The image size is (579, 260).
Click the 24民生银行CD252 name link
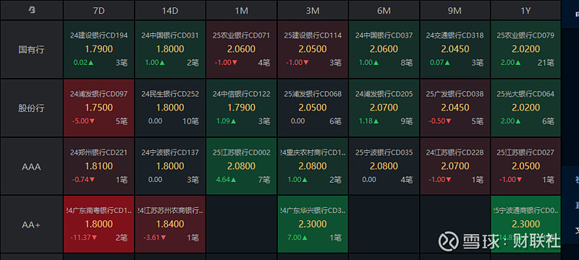(x=170, y=95)
